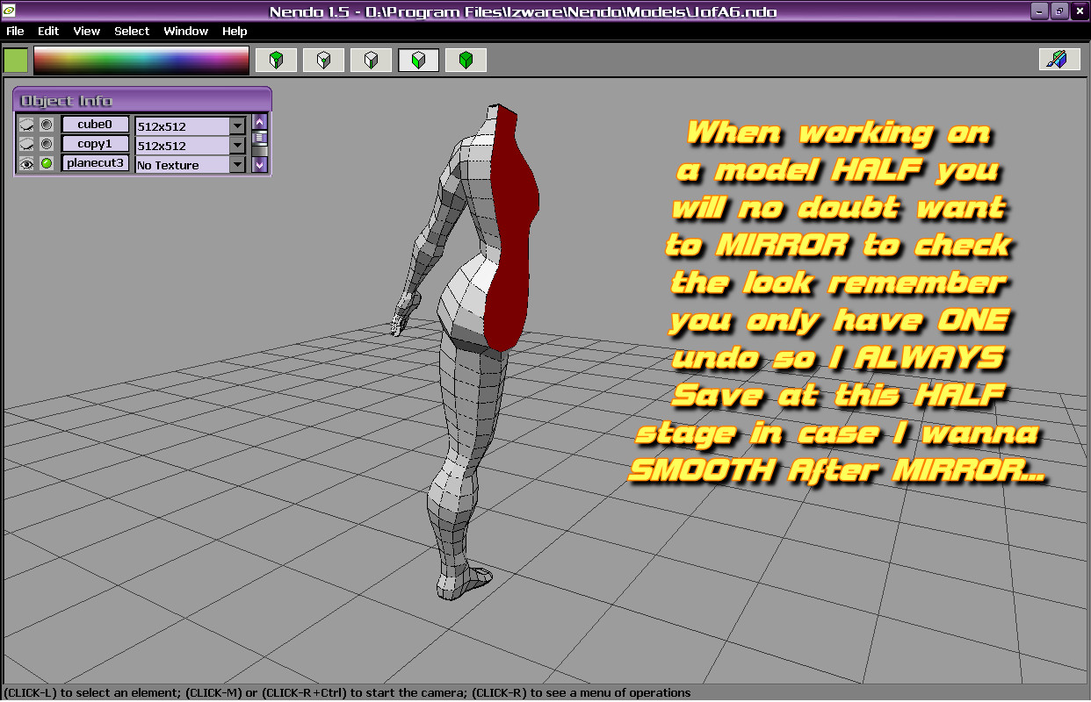Viewport: 1091px width, 702px height.
Task: Click the planecut3 object name button
Action: 95,163
